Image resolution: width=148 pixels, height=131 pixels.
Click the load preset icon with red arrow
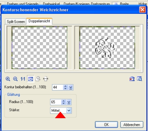[x=132, y=79]
